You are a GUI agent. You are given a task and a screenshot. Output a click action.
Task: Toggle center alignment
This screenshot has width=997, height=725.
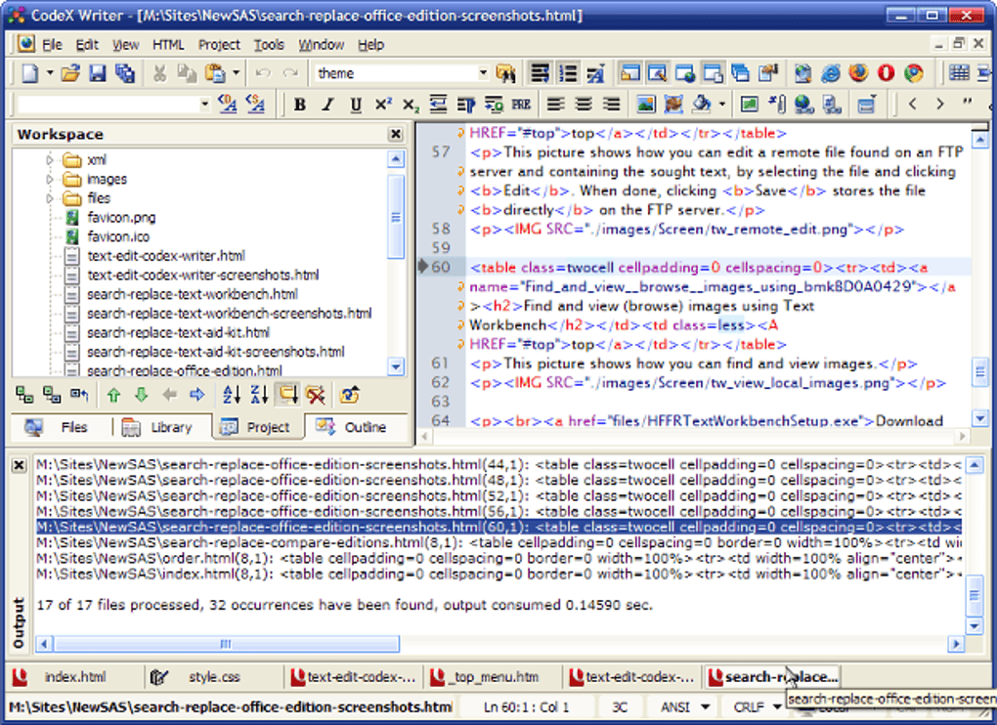point(584,104)
